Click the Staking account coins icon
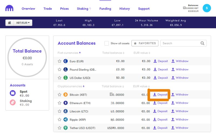Image resolution: width=216 pixels, height=134 pixels. click(x=13, y=102)
